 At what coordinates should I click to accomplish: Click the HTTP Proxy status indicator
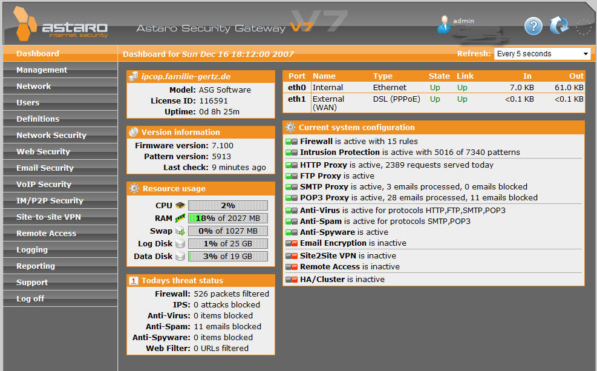click(292, 165)
